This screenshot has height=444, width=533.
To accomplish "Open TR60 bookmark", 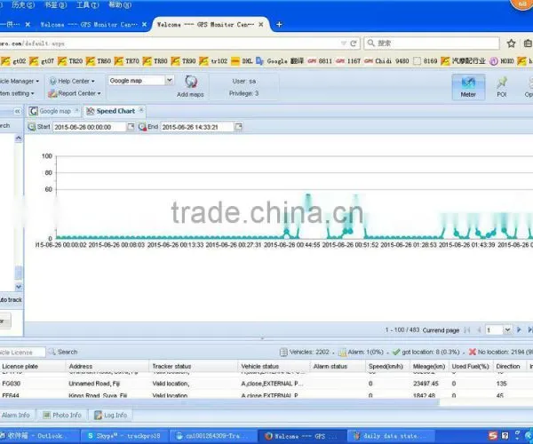I will (x=99, y=61).
